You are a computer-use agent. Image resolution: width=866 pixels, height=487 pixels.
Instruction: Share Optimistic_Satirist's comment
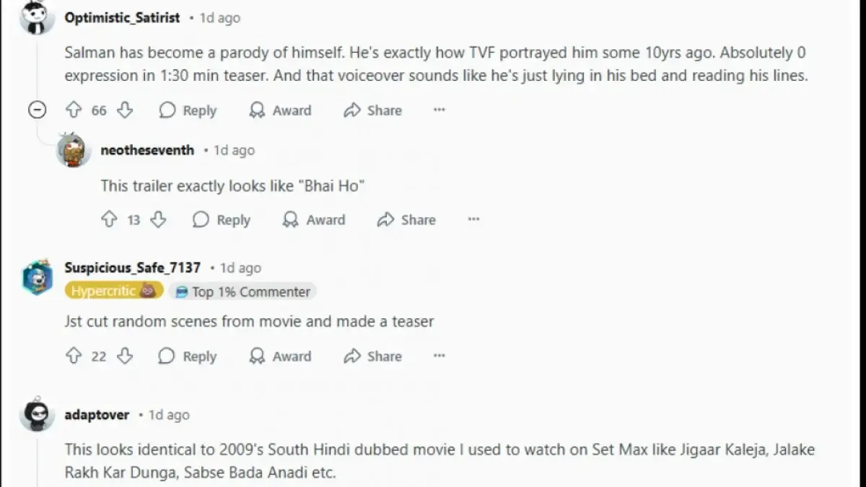pos(372,110)
